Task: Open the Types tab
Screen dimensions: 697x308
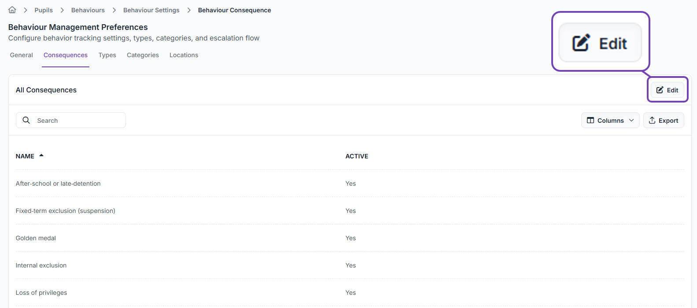Action: coord(107,55)
